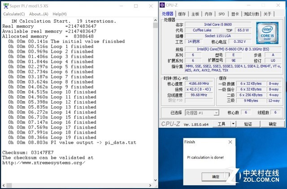This screenshot has width=287, height=189.
Task: Click the i5-8600 CPU @ 3.10GHz specification field
Action: [233, 49]
